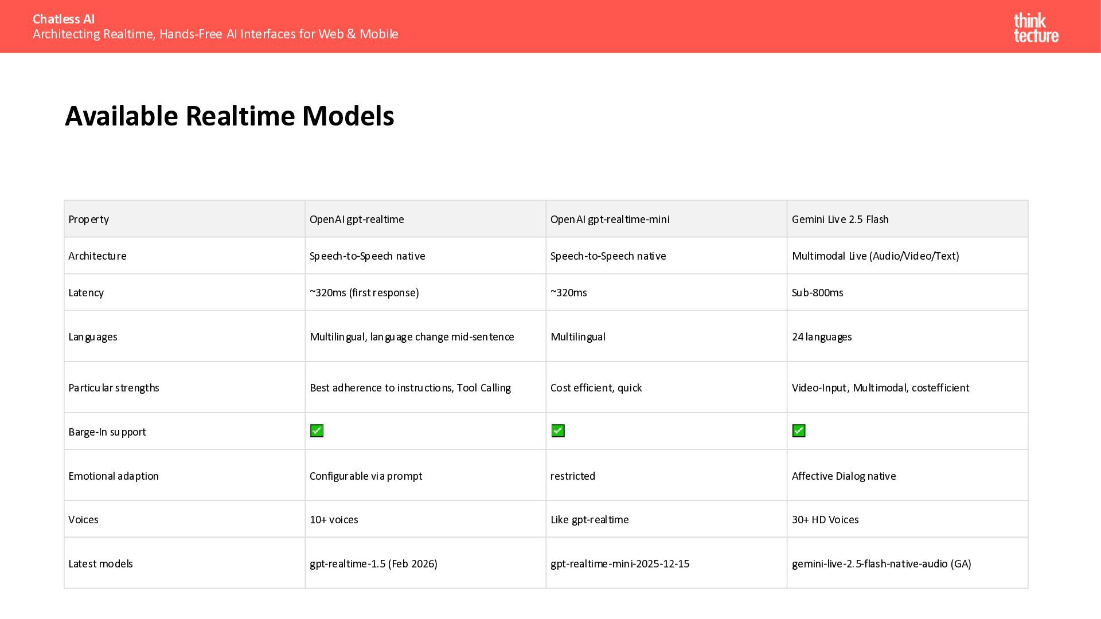
Task: Click the 'Barge-In support' row label
Action: coord(107,432)
